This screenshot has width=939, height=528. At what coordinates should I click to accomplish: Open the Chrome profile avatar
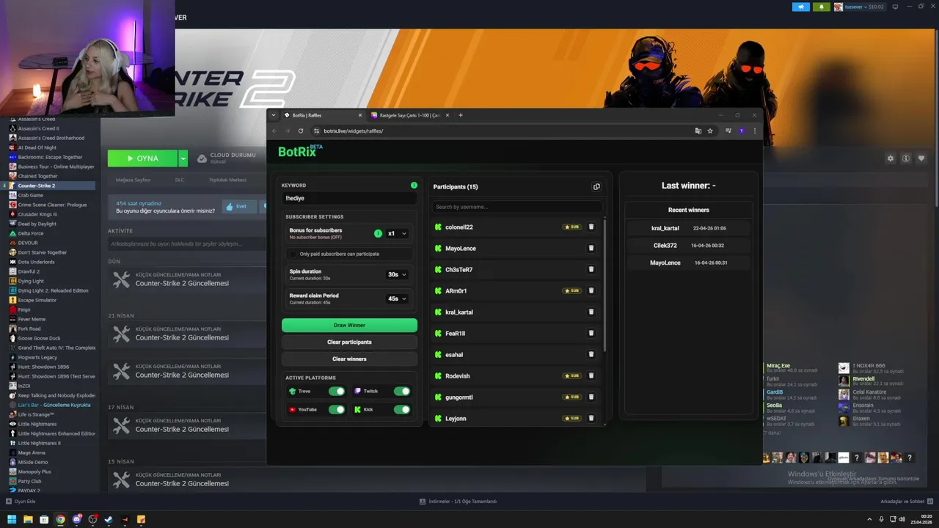point(742,131)
